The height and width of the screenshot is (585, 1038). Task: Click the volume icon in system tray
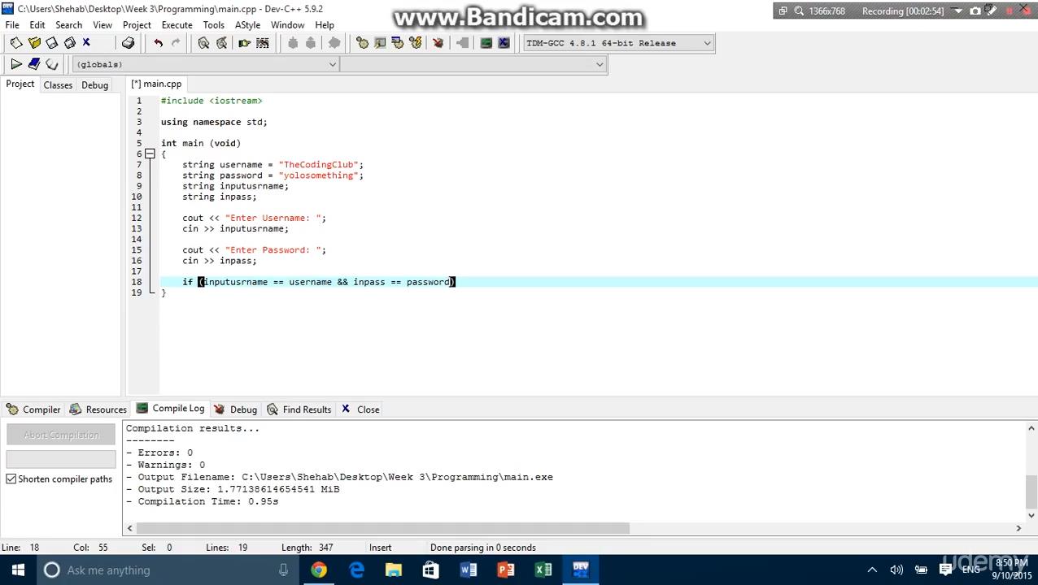(896, 570)
